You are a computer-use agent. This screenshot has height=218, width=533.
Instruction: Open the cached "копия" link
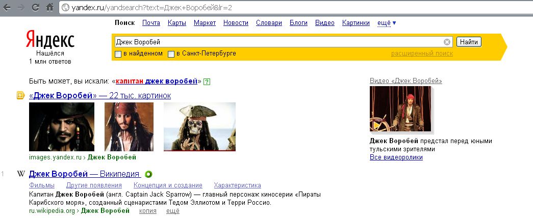point(148,211)
